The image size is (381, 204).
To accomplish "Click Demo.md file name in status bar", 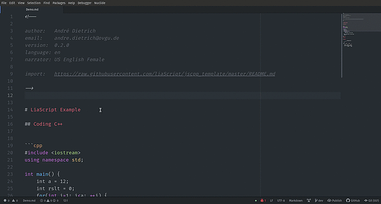I will tap(29, 201).
